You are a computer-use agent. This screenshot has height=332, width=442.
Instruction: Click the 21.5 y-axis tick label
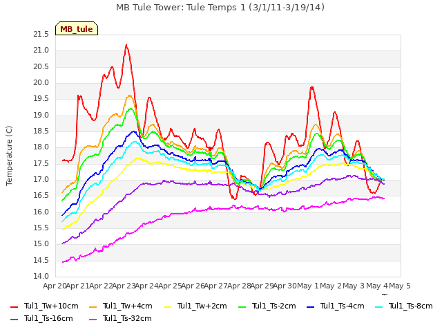click(x=41, y=34)
